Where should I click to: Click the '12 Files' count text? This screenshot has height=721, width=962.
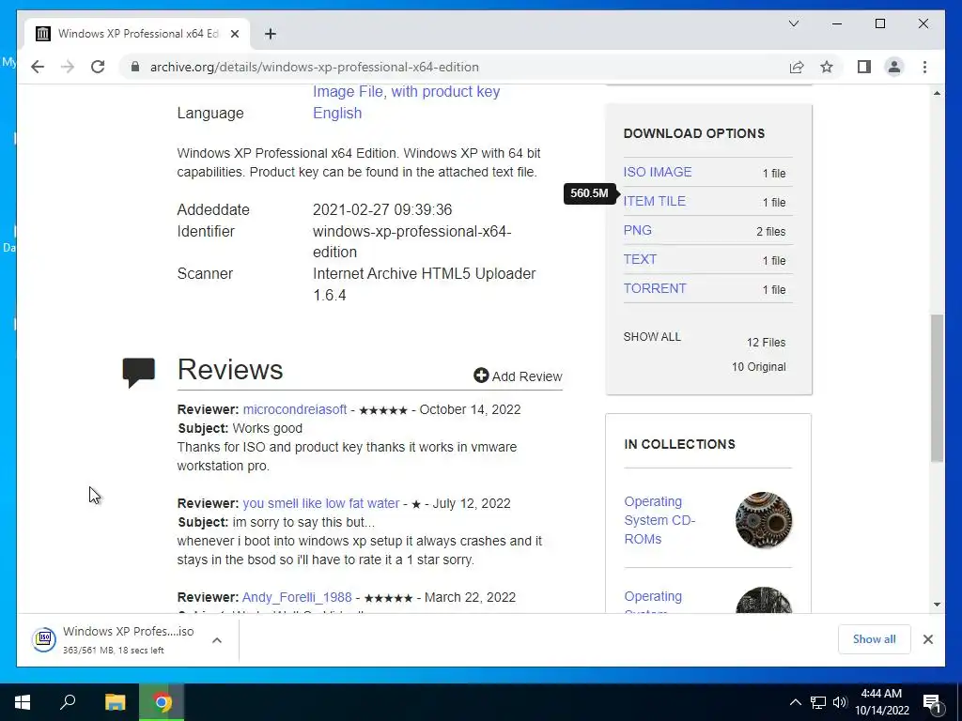(766, 343)
